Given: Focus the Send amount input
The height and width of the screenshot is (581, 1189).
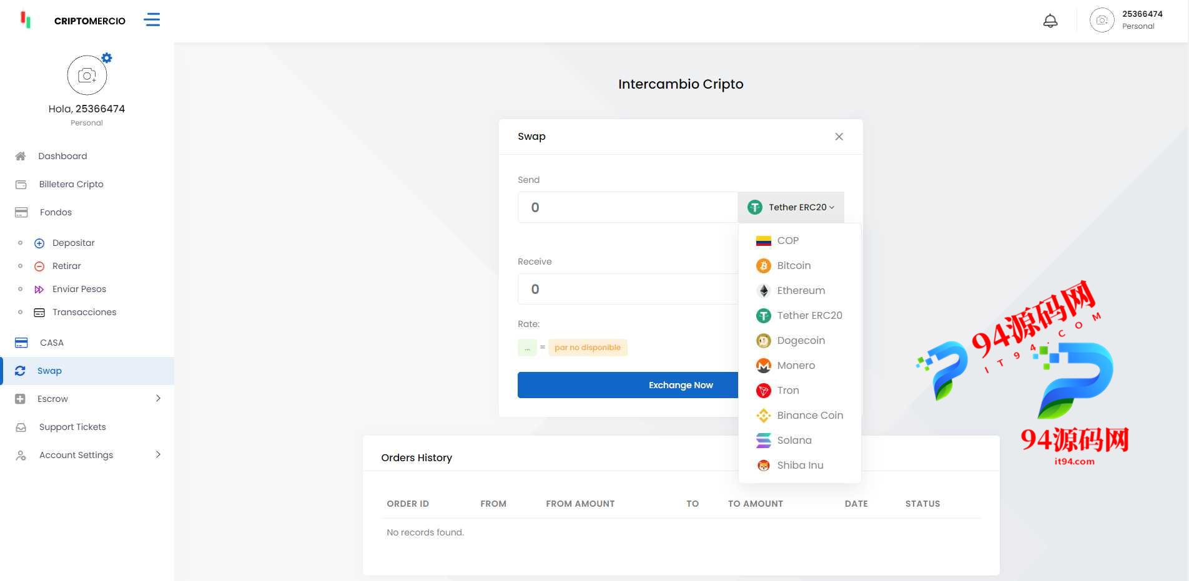Looking at the screenshot, I should tap(628, 207).
